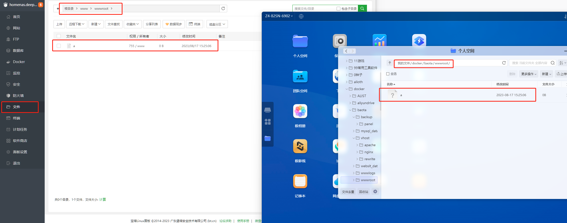Collapse the baota folder in the tree
Viewport: 567px width, 223px height.
click(x=350, y=110)
